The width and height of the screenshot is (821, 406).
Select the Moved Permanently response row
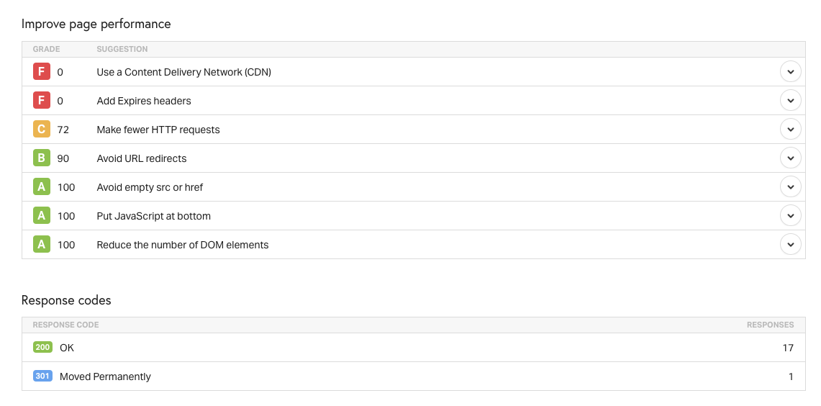point(414,376)
